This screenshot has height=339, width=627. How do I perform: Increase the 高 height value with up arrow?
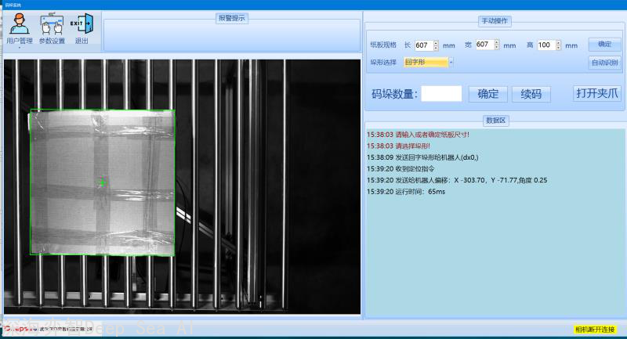[558, 43]
